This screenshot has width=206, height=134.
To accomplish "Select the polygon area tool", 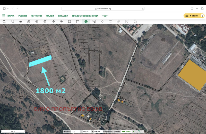I will click(102, 22).
